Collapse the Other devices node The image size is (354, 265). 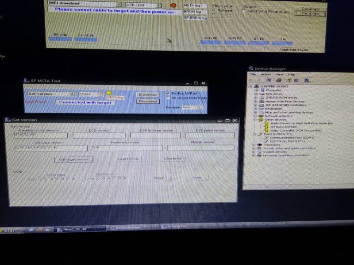pos(255,120)
